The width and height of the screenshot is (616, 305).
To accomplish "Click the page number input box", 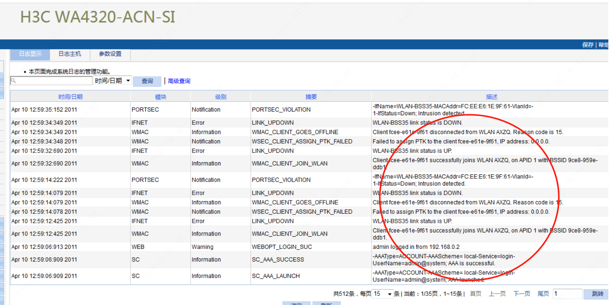I will coord(567,294).
